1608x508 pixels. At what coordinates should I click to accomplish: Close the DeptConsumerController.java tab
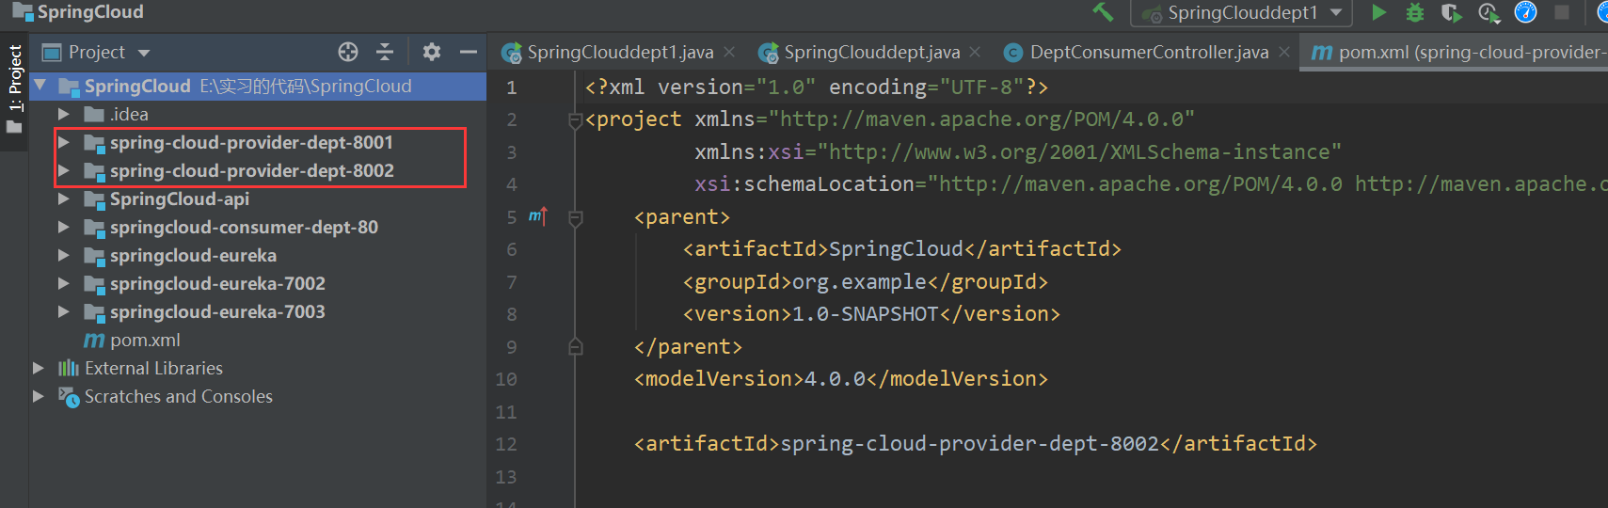pos(1284,52)
